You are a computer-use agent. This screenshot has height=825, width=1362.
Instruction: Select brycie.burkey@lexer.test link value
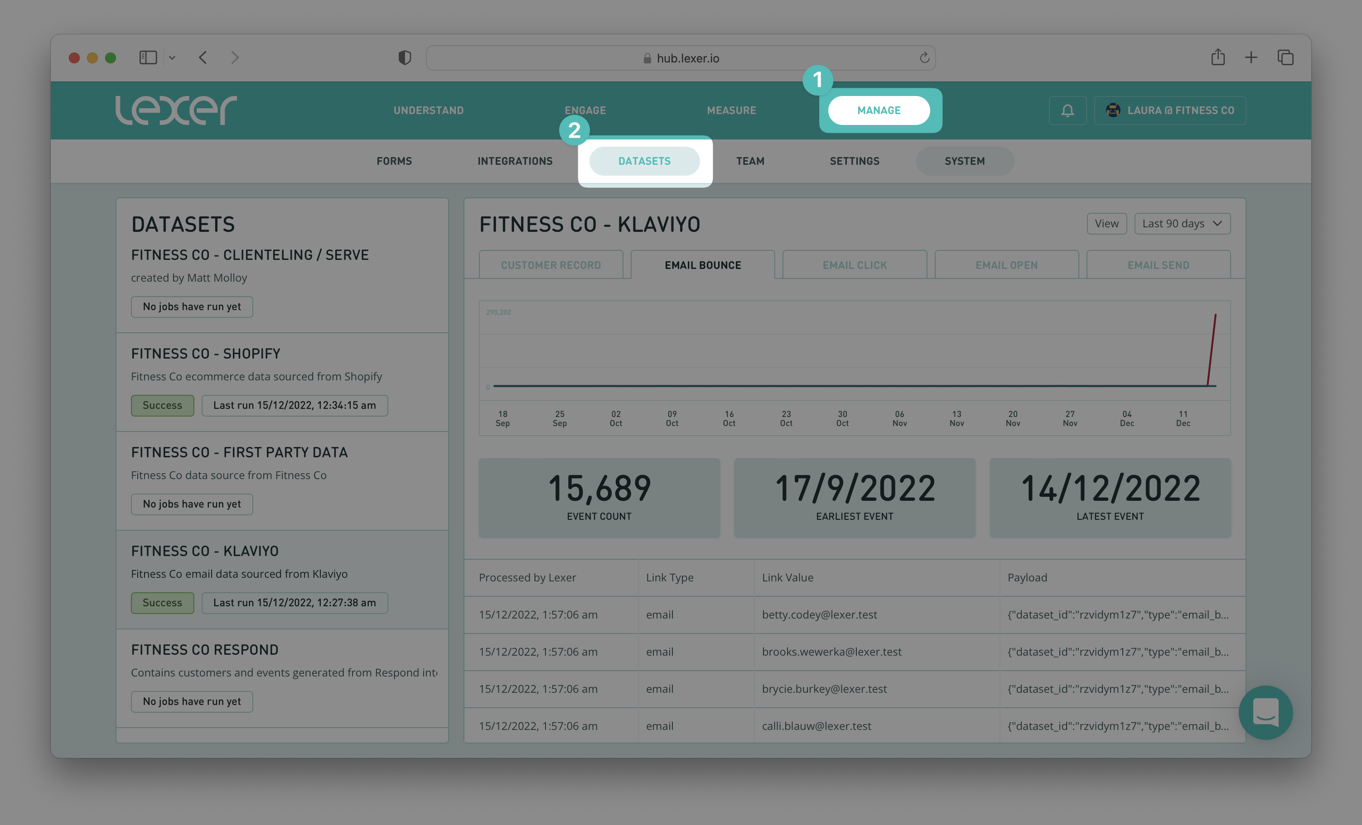pos(824,689)
